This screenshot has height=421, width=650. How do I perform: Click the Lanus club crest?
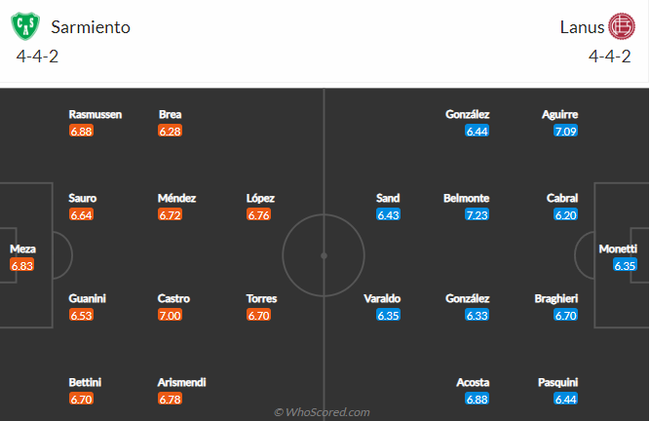(621, 26)
